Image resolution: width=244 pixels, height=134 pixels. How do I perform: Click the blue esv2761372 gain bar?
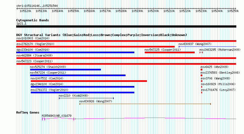(83, 93)
